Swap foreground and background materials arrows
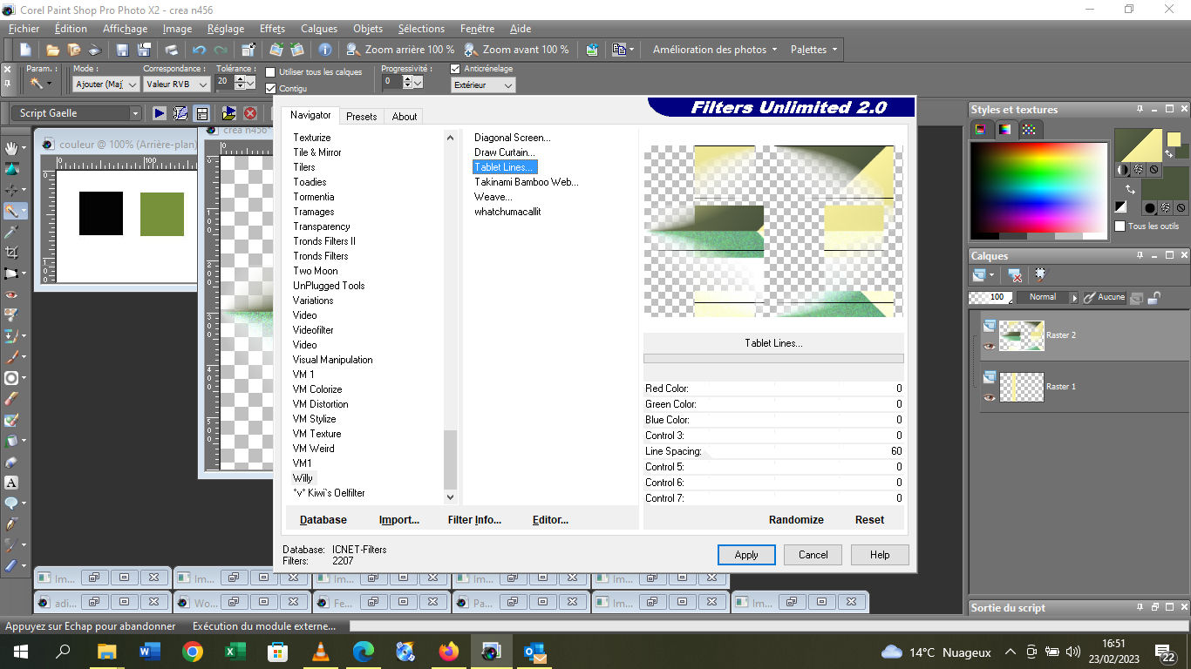Screen dimensions: 1191x669 coord(1131,189)
